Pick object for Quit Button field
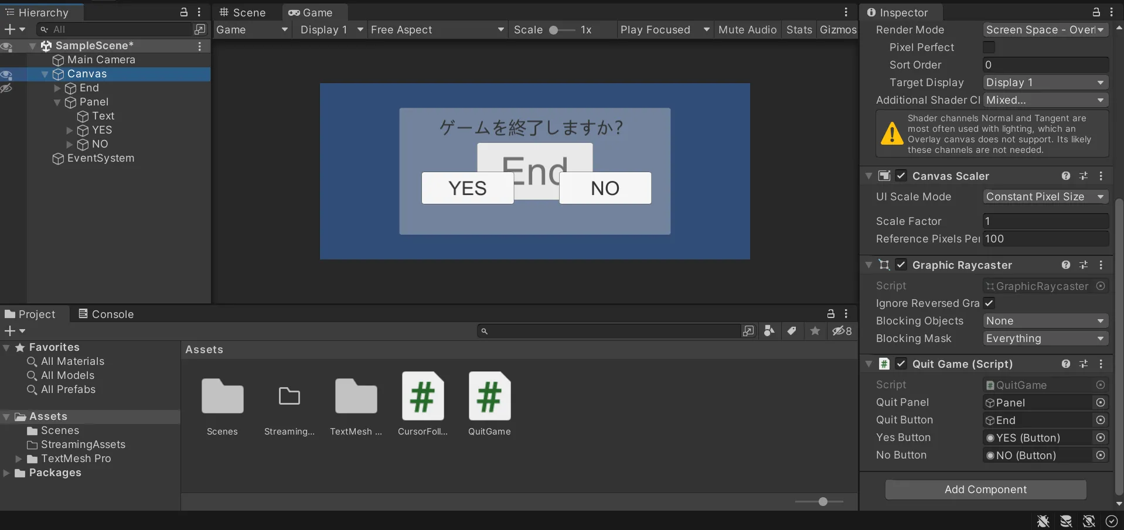The image size is (1124, 530). pyautogui.click(x=1101, y=420)
